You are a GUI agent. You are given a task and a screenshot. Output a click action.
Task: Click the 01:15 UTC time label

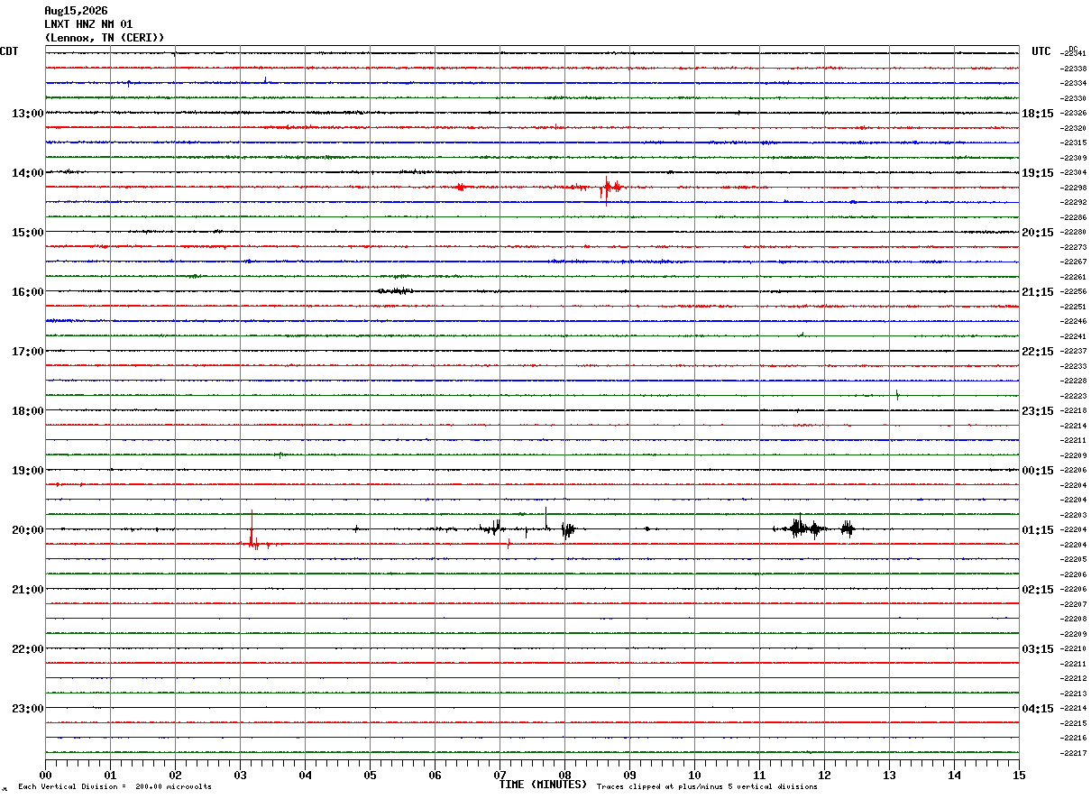click(1038, 530)
